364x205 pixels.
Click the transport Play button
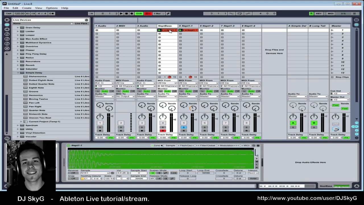[121, 13]
